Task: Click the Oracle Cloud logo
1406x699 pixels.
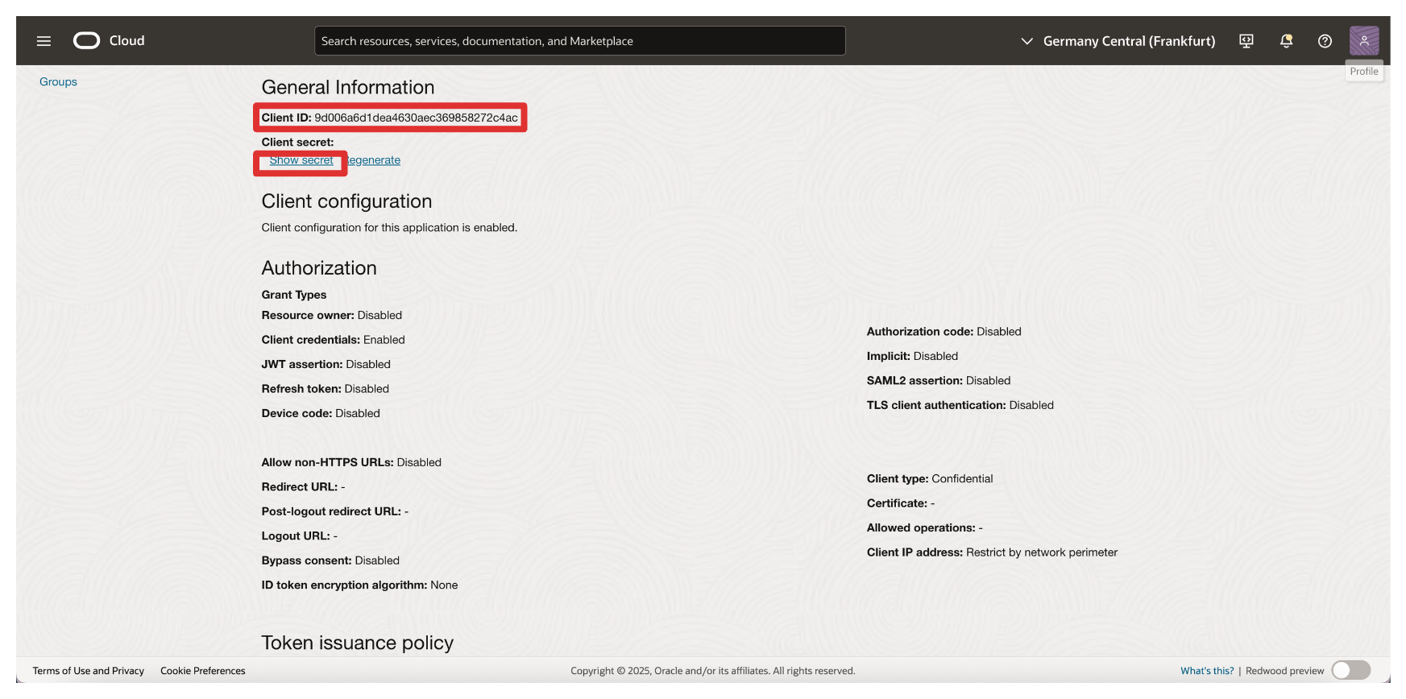Action: [x=87, y=41]
